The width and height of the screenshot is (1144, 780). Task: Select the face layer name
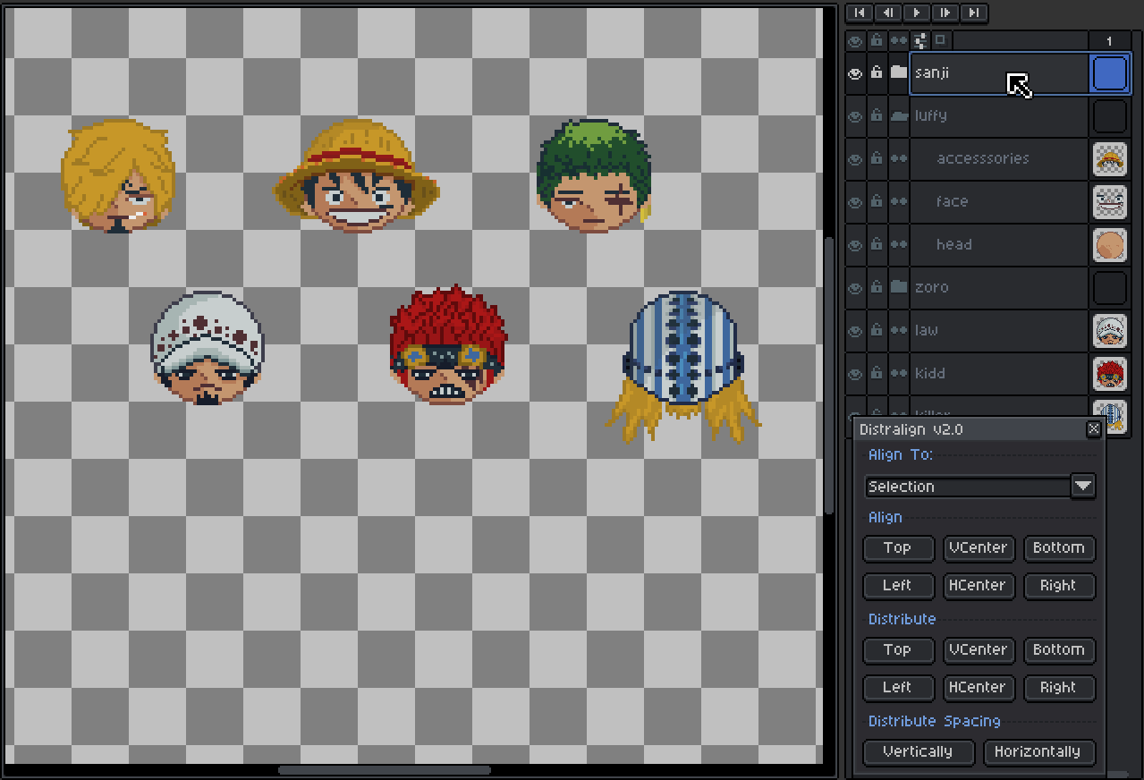999,201
